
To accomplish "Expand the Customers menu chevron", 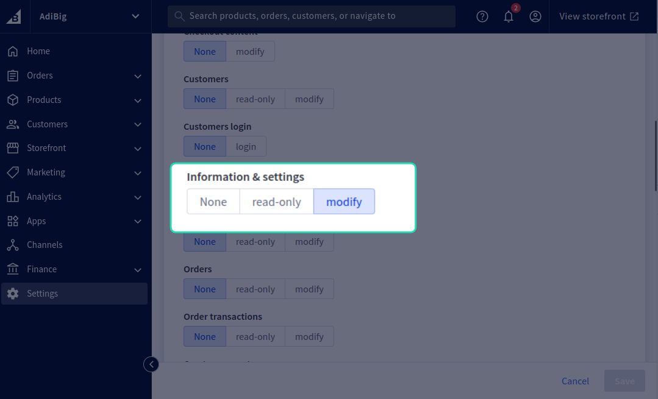I will [x=138, y=124].
